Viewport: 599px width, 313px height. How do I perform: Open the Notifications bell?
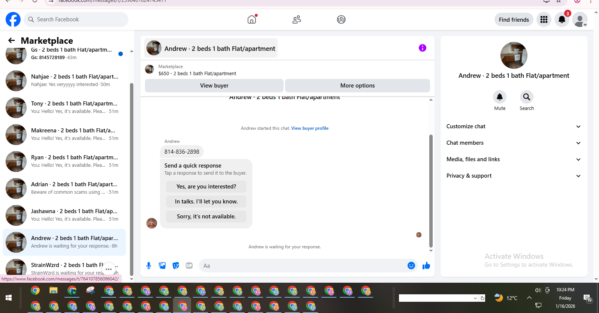click(x=562, y=19)
